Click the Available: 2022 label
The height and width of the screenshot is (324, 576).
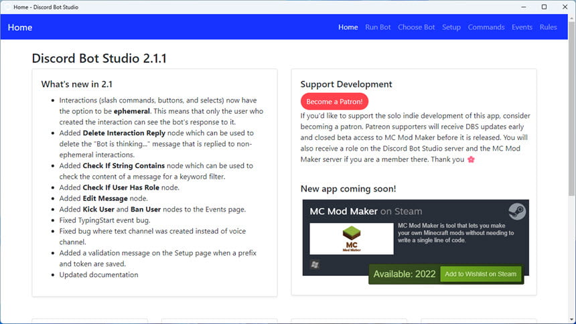(404, 274)
